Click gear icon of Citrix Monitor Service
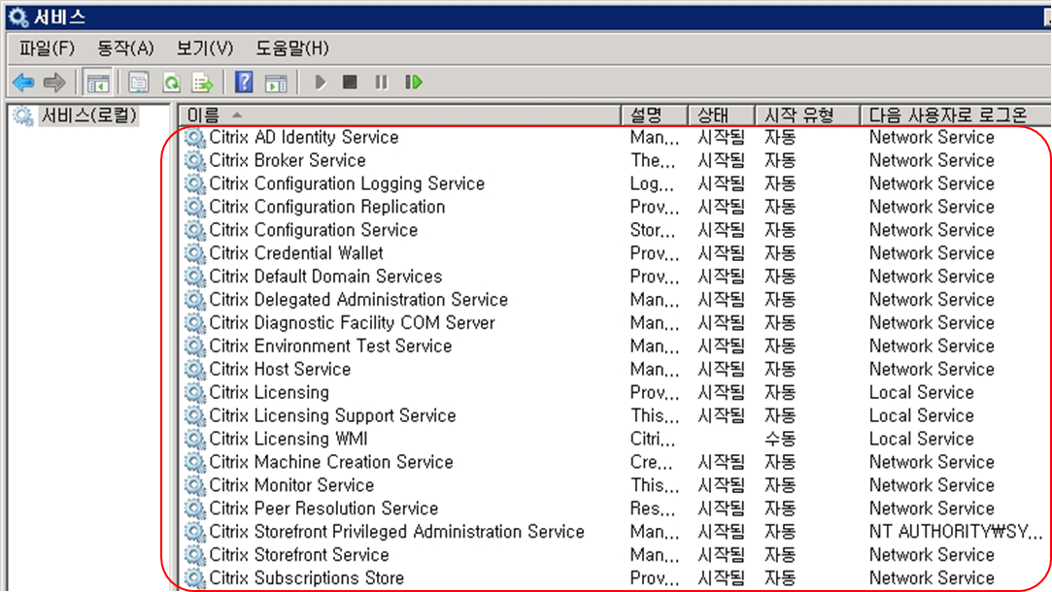1052x592 pixels. click(x=194, y=485)
